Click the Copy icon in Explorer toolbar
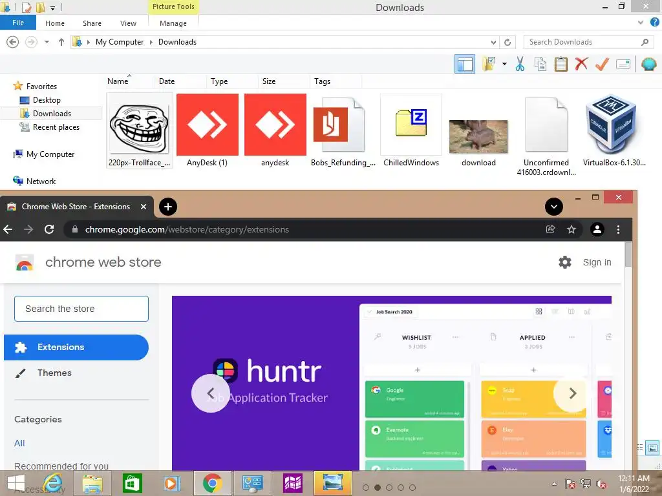The image size is (662, 496). click(x=540, y=64)
